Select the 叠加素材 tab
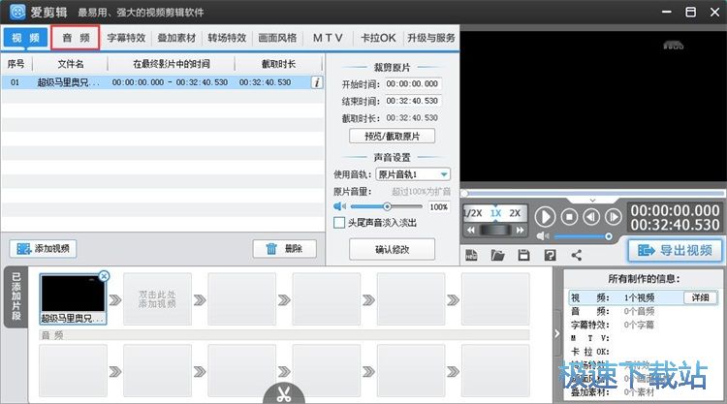 coord(176,38)
